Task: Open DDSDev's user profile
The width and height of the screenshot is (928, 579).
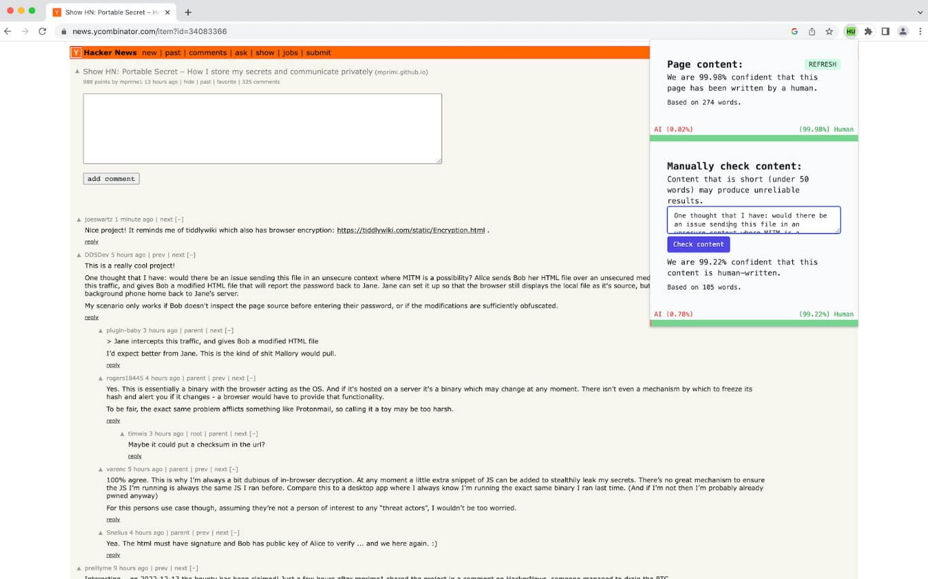Action: [96, 255]
